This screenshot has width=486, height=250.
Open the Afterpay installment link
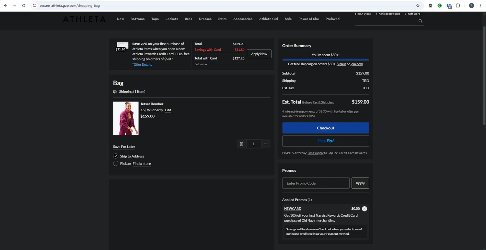click(x=353, y=112)
